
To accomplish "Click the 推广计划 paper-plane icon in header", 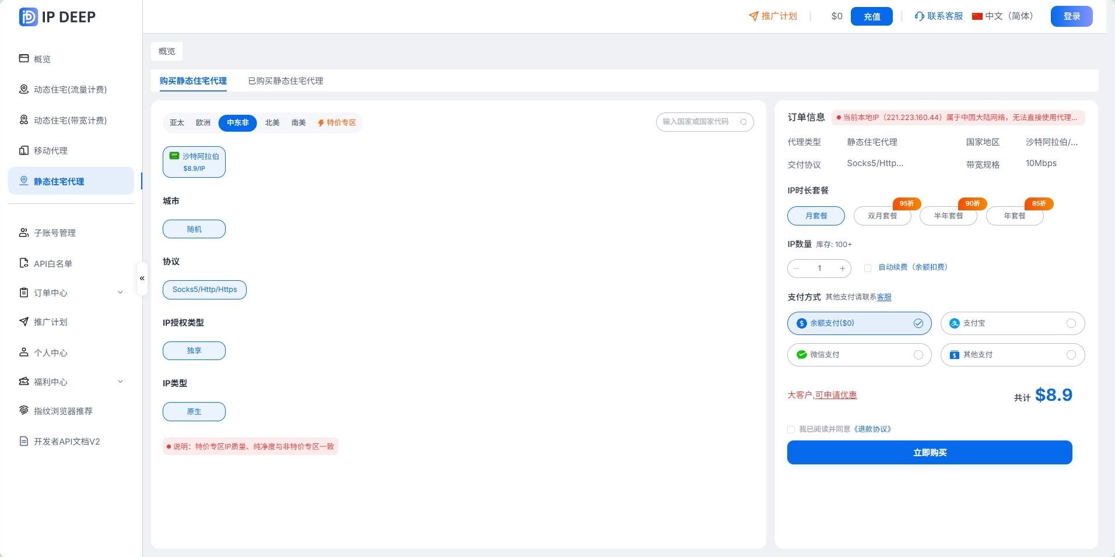I will click(753, 16).
